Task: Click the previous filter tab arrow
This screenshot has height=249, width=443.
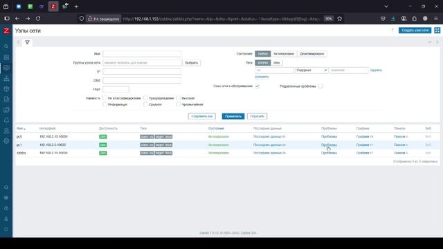Action: click(x=19, y=42)
